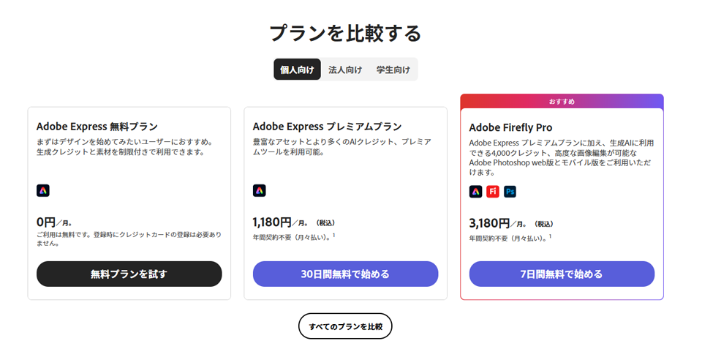Screen dimensions: 702x349
Task: Click the プランを比較する page title
Action: (x=345, y=34)
